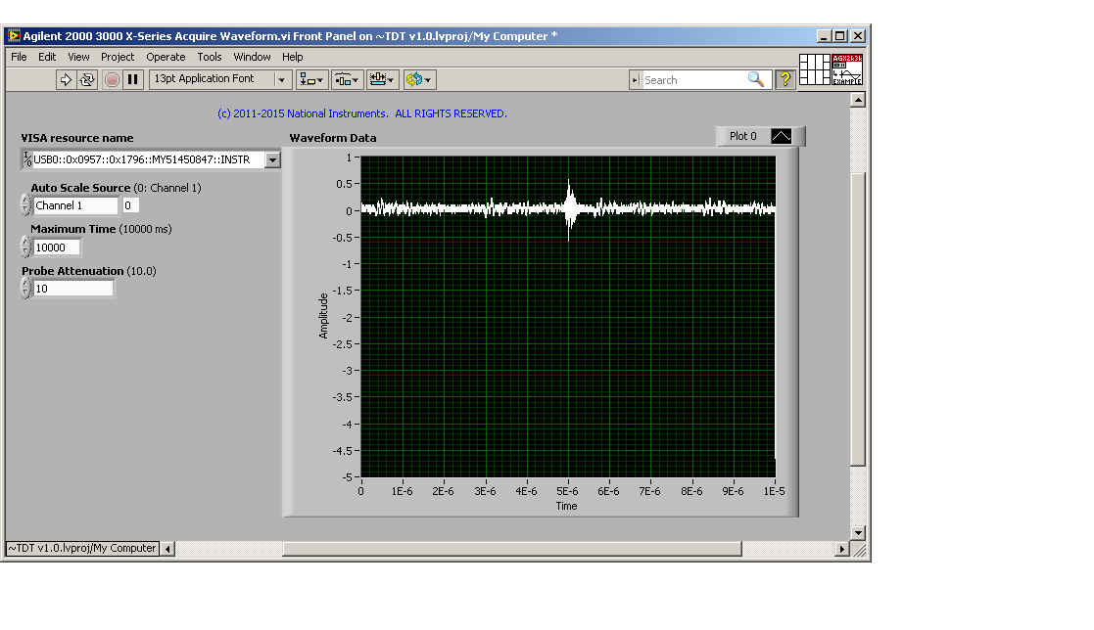
Task: Click the search magnifier icon
Action: pos(755,79)
